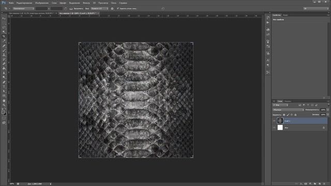Create new adjustment layer icon
This screenshot has height=186, width=331.
pyautogui.click(x=310, y=184)
